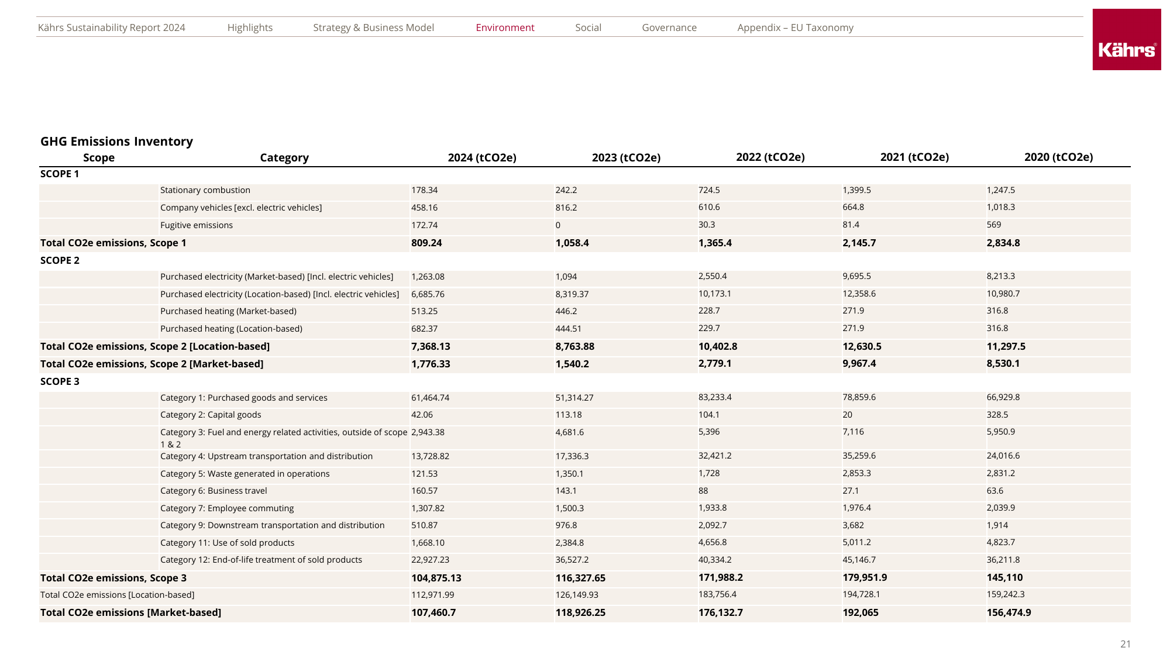Click the Stationary combustion row label
The width and height of the screenshot is (1170, 658).
205,190
